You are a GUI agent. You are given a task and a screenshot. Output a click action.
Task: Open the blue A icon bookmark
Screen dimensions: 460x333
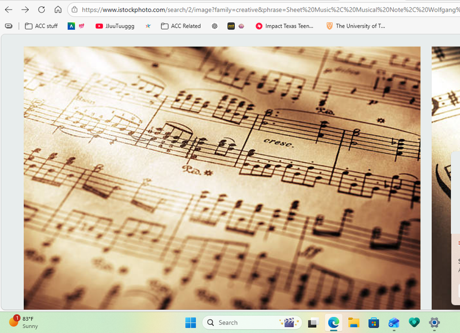(71, 26)
